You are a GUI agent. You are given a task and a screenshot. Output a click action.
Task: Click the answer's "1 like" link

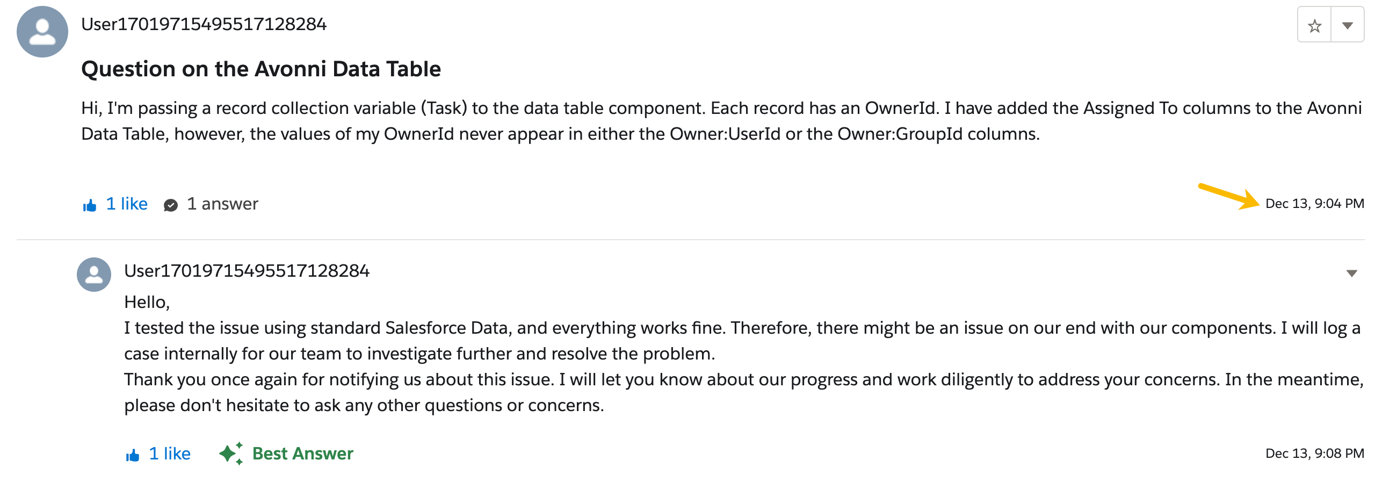[170, 454]
